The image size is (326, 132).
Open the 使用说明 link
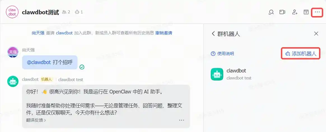(x=226, y=54)
